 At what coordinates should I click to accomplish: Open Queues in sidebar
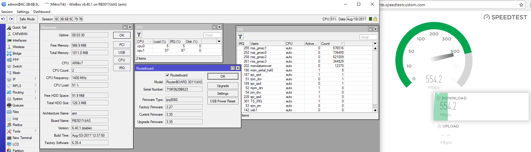18,105
